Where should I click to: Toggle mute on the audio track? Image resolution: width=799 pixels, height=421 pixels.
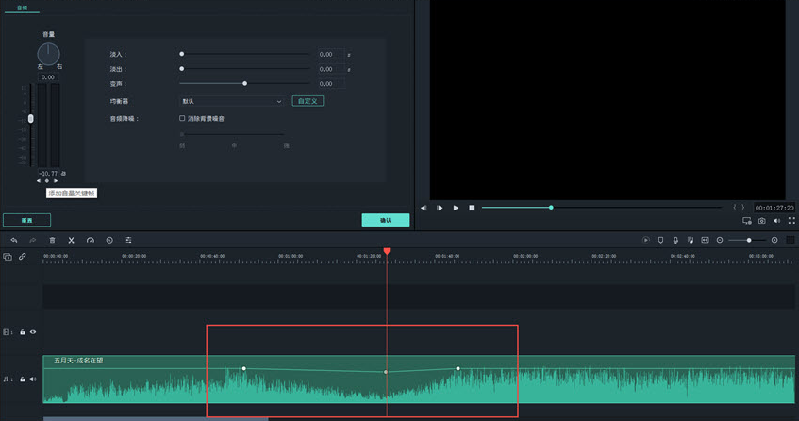pyautogui.click(x=33, y=379)
